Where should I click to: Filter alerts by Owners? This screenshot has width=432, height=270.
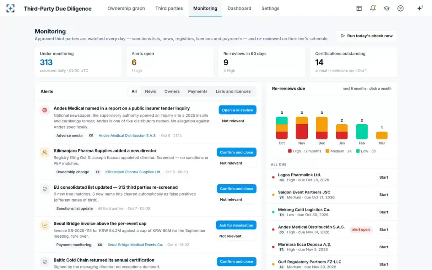pos(172,91)
